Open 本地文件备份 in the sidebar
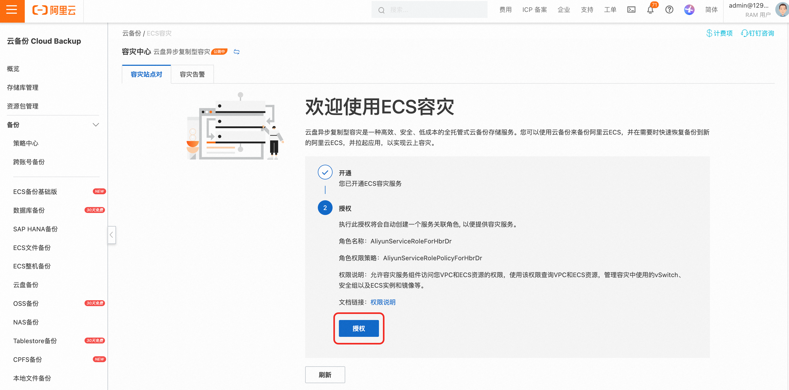The height and width of the screenshot is (390, 789). point(32,378)
